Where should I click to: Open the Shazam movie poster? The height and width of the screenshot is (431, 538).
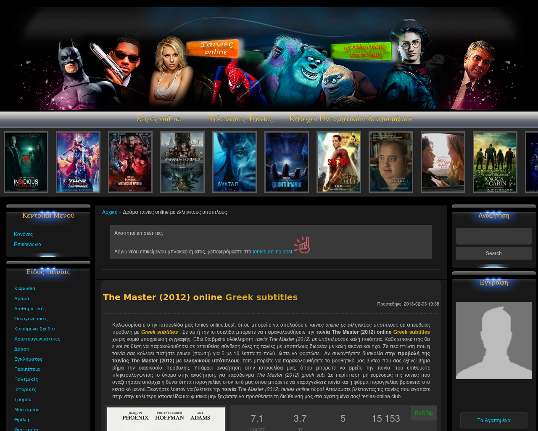pyautogui.click(x=339, y=162)
